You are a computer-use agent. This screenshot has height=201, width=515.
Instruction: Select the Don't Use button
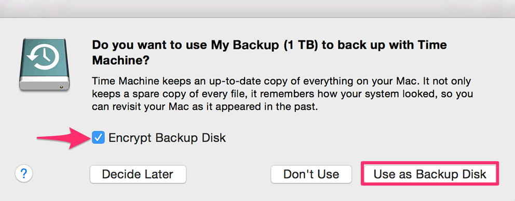(311, 174)
